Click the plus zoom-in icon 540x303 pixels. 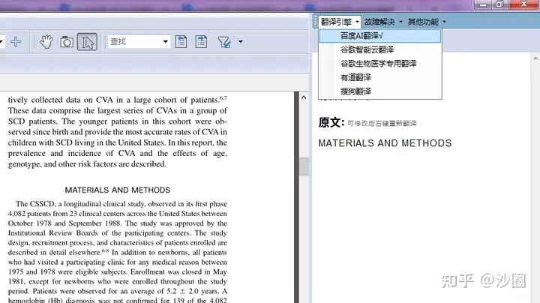point(16,42)
